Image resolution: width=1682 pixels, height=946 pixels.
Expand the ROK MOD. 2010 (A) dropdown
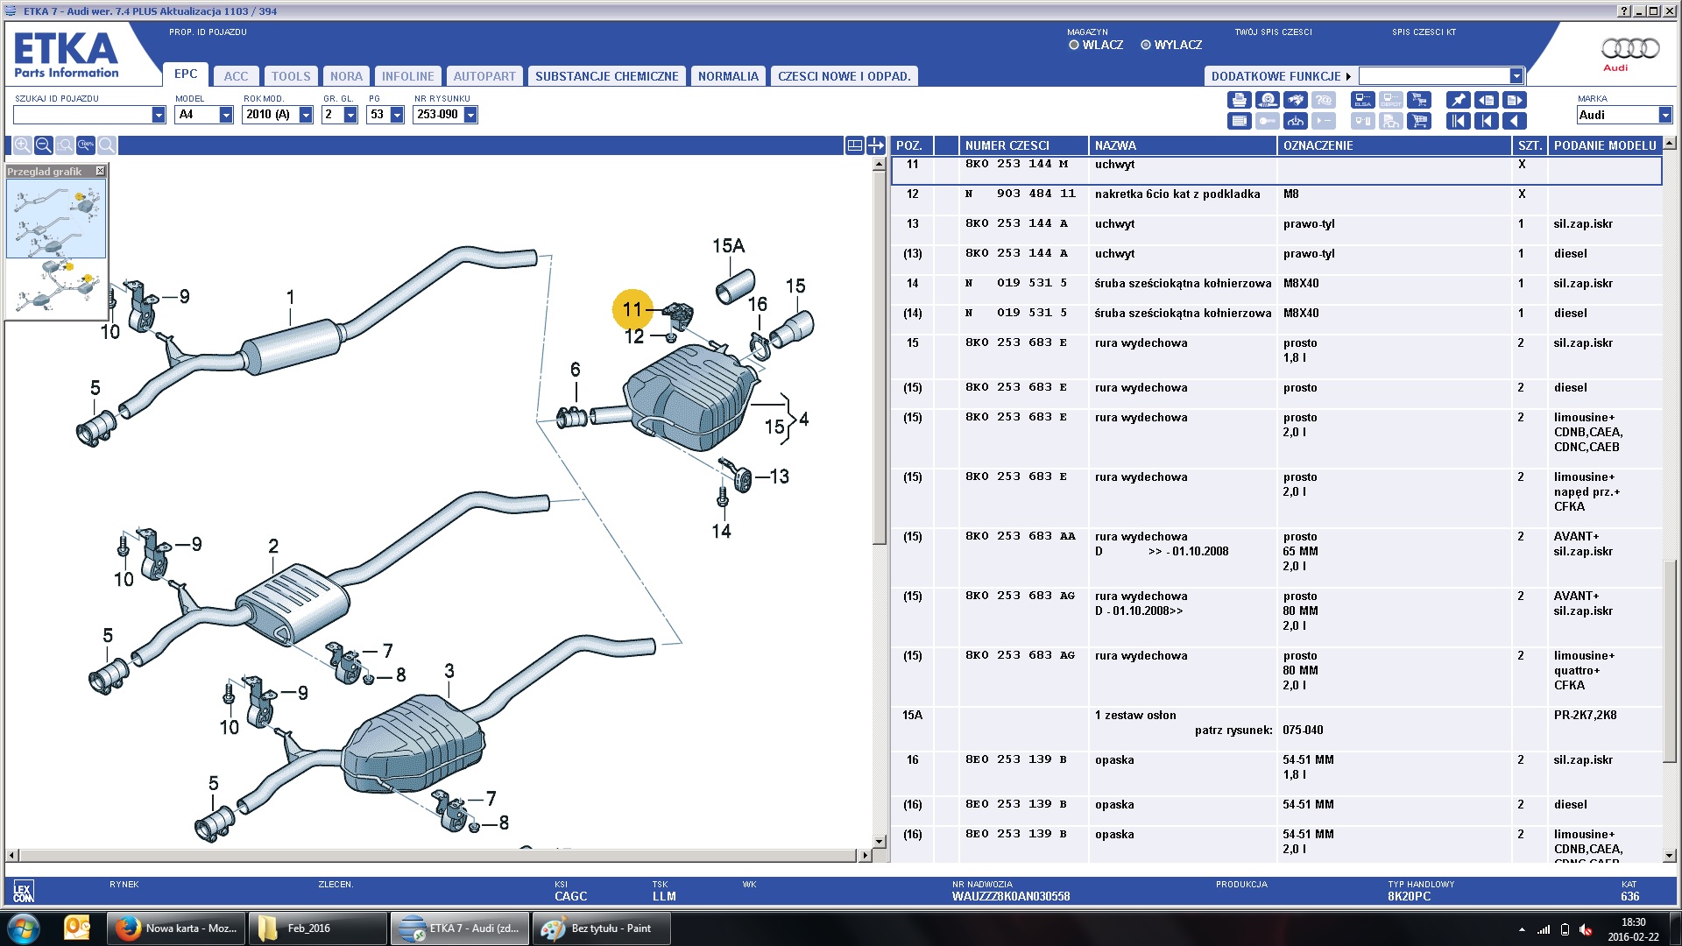coord(306,115)
